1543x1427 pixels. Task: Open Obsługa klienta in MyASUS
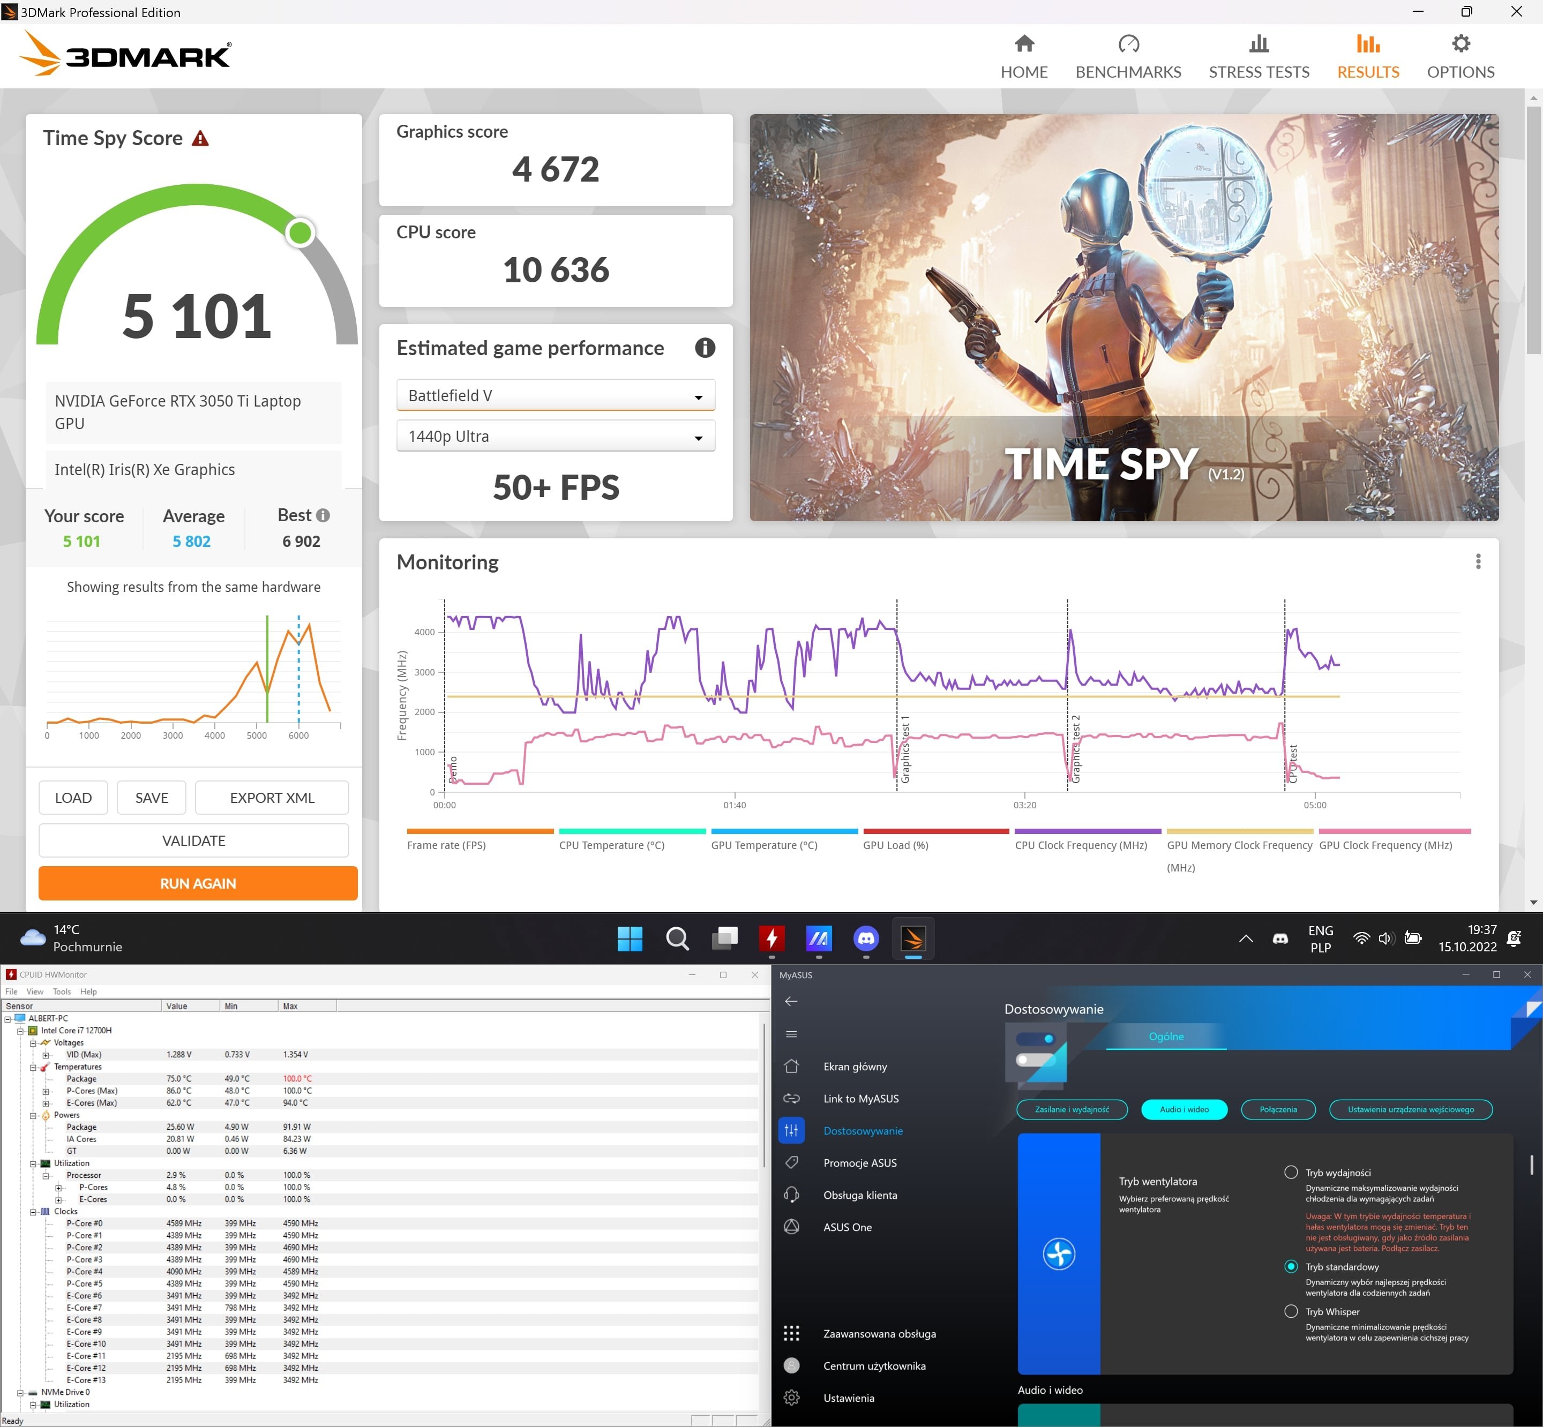click(x=859, y=1195)
